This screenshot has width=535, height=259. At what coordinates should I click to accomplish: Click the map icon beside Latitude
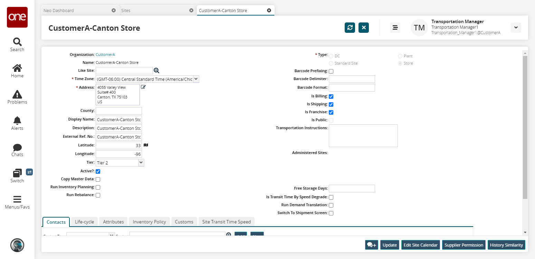pos(146,145)
